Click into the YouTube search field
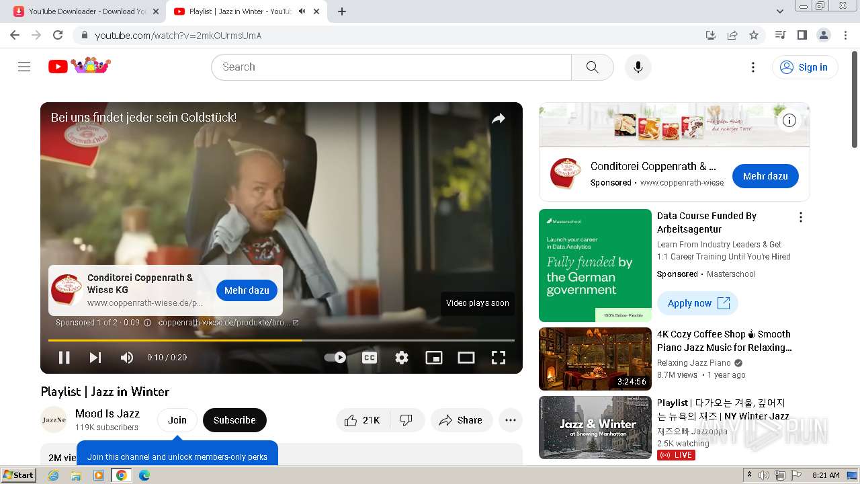 pyautogui.click(x=391, y=67)
